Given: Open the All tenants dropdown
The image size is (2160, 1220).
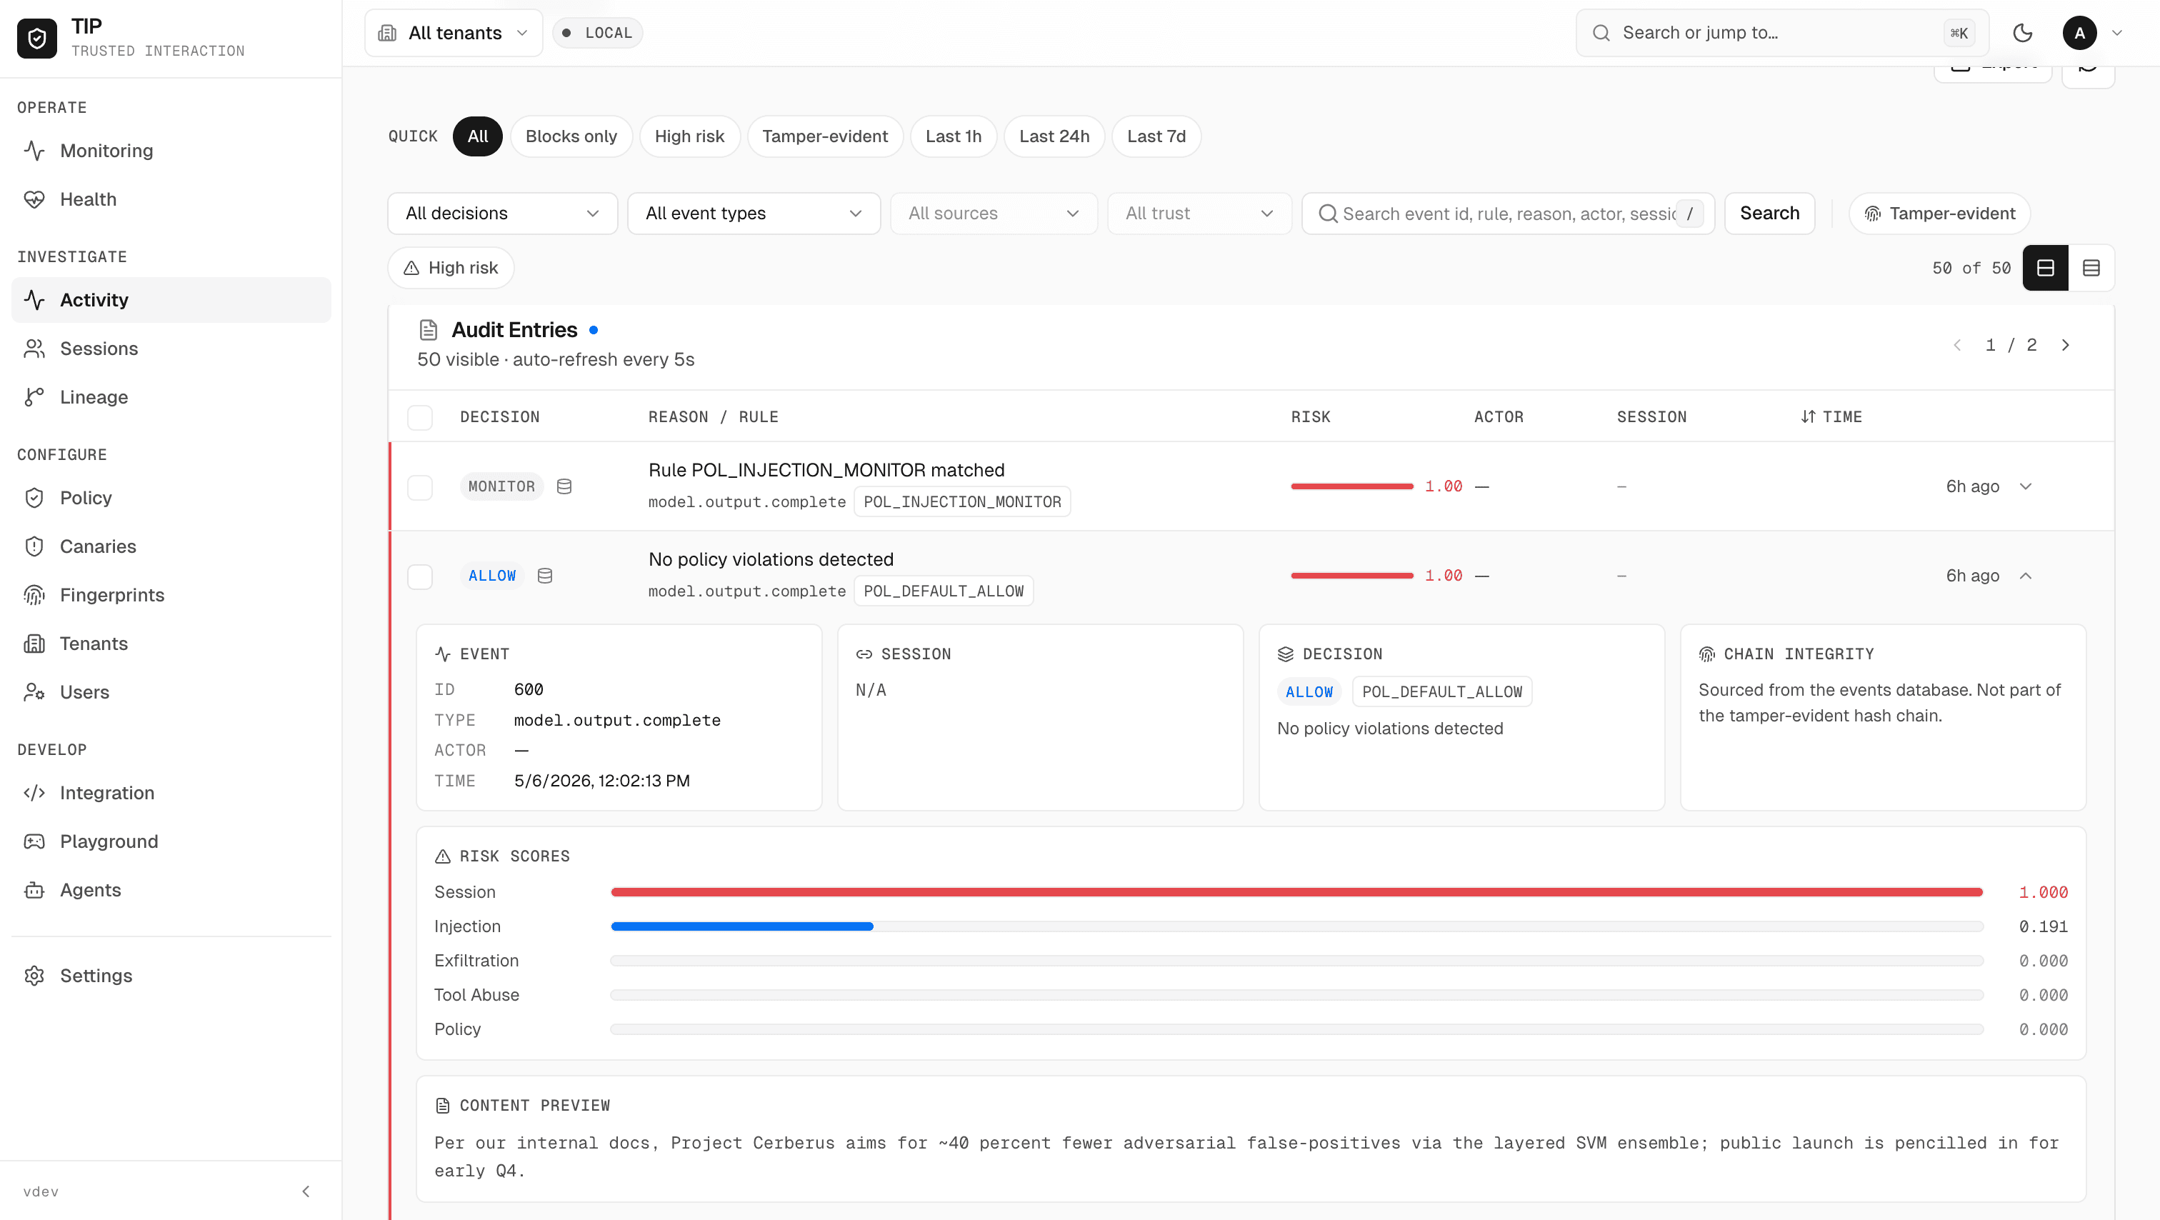Looking at the screenshot, I should (x=454, y=33).
